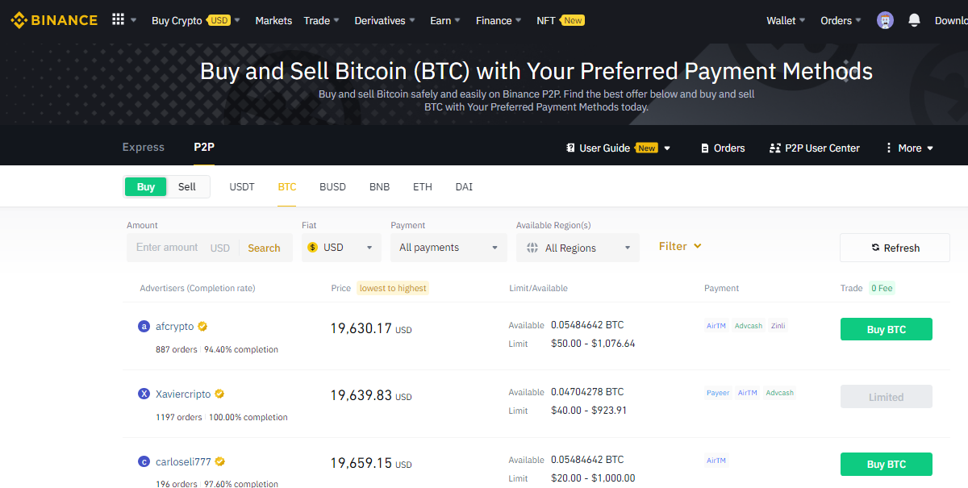Click the Binance logo
Image resolution: width=968 pixels, height=488 pixels.
click(54, 20)
